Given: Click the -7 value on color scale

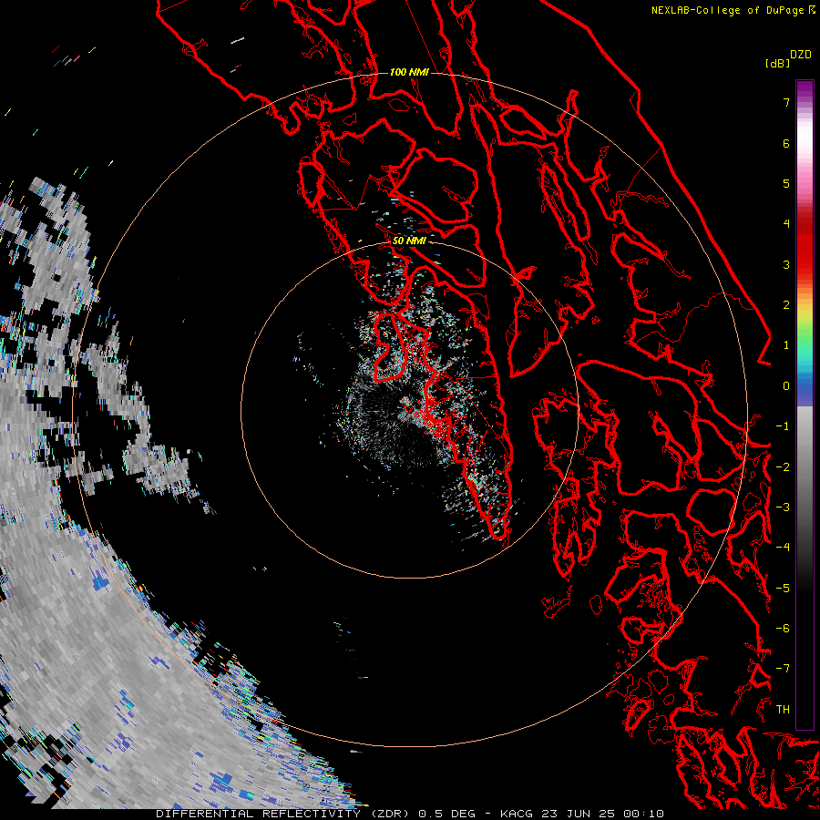Looking at the screenshot, I should coord(783,669).
